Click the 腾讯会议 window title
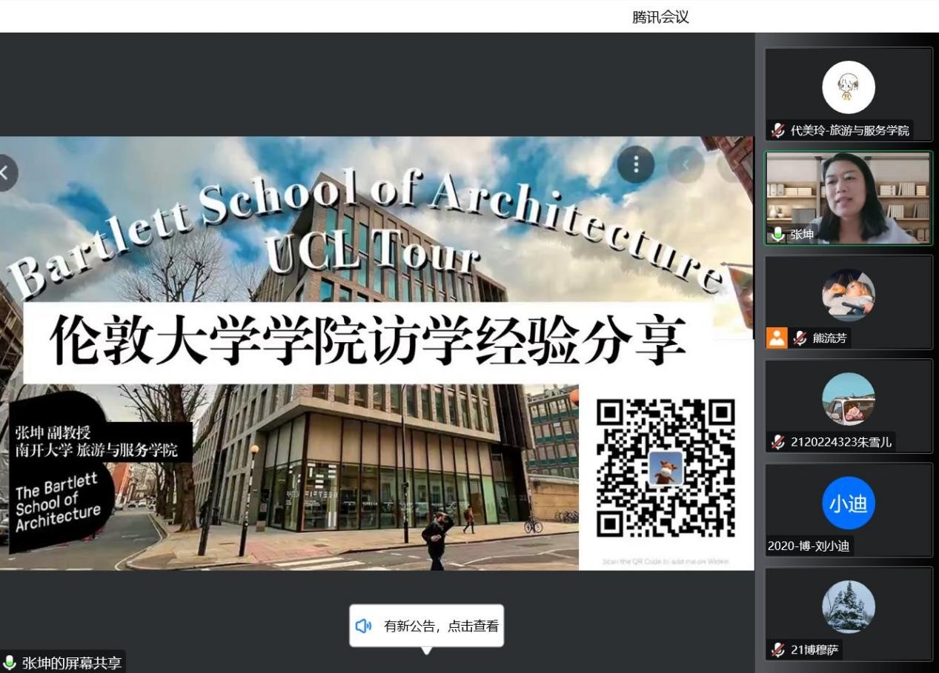 pyautogui.click(x=660, y=17)
